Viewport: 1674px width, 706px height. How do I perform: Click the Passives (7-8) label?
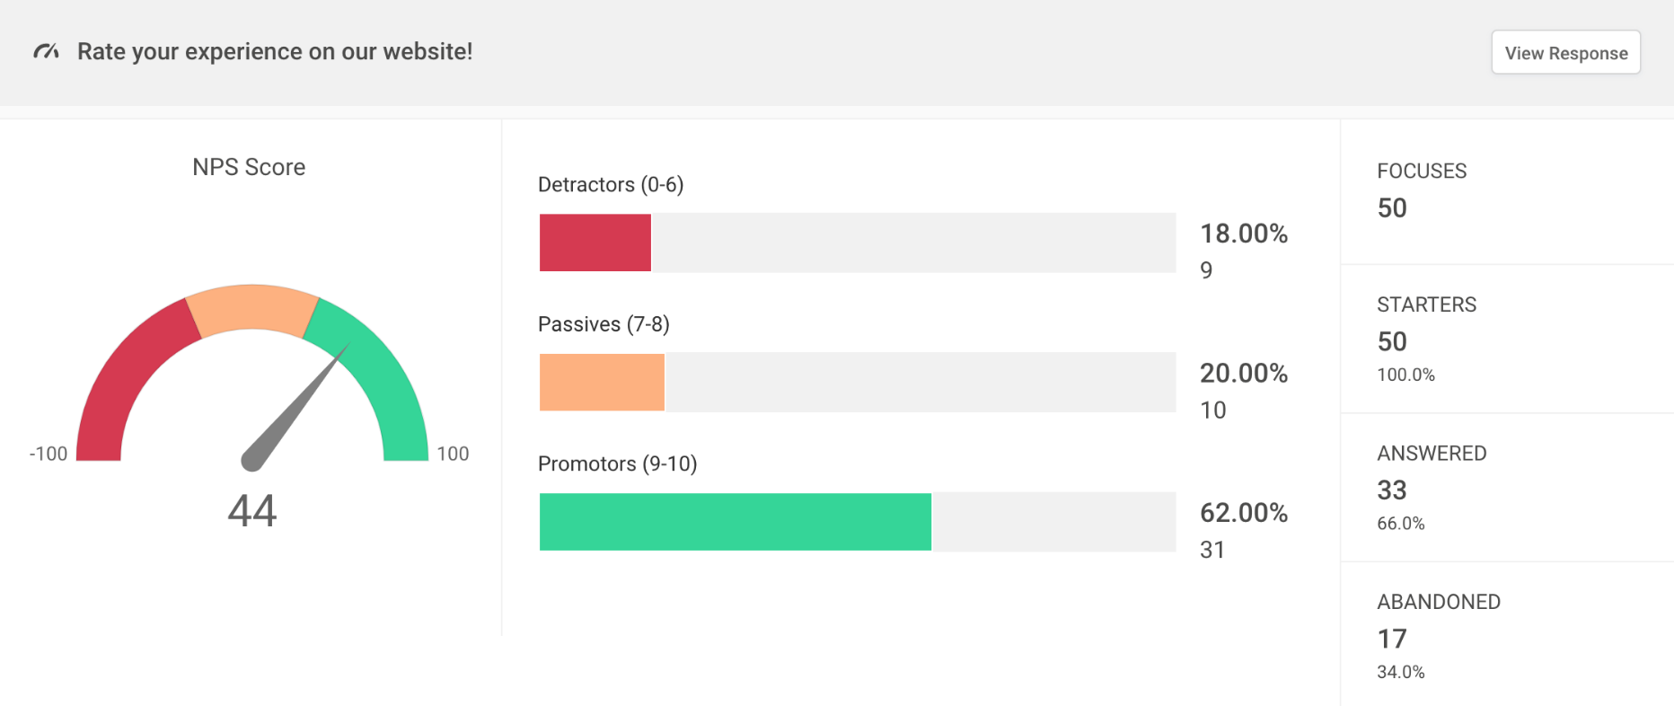(x=604, y=324)
